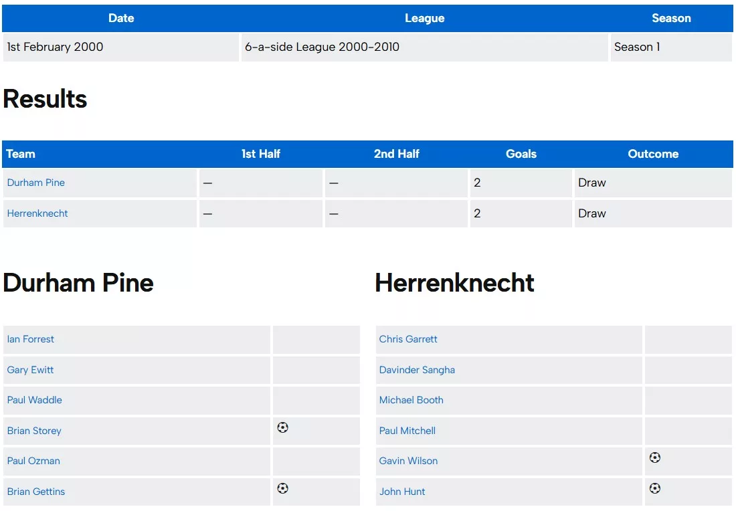The width and height of the screenshot is (736, 511).
Task: View Brian Storey's player profile
Action: (x=34, y=431)
